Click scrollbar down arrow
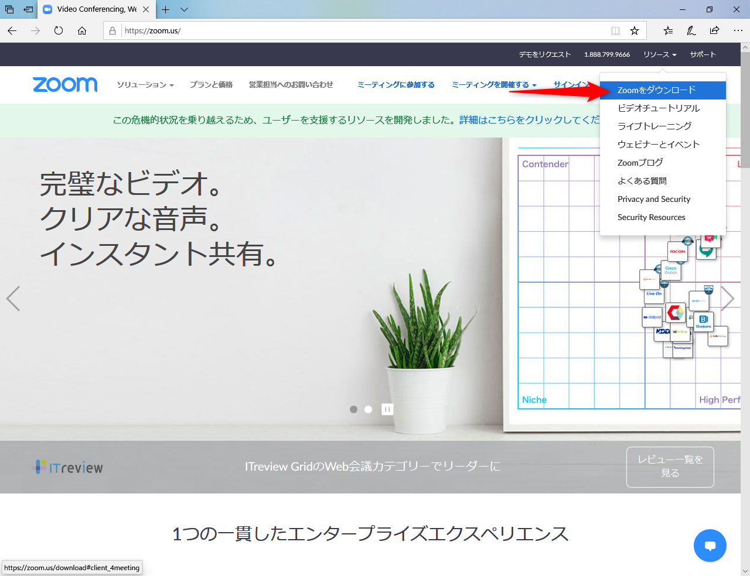 (745, 571)
